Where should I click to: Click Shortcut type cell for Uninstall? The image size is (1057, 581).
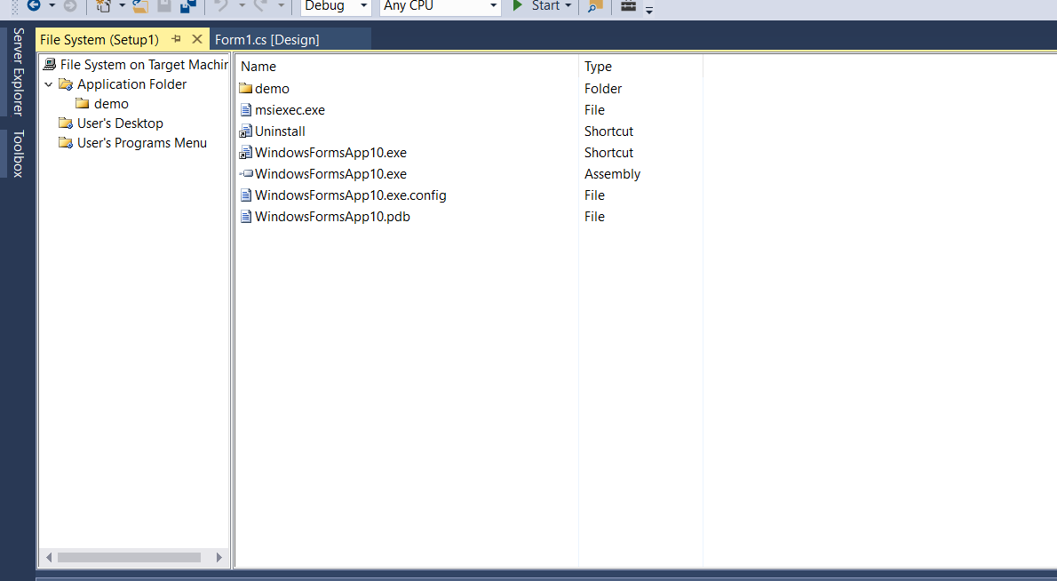[x=608, y=131]
